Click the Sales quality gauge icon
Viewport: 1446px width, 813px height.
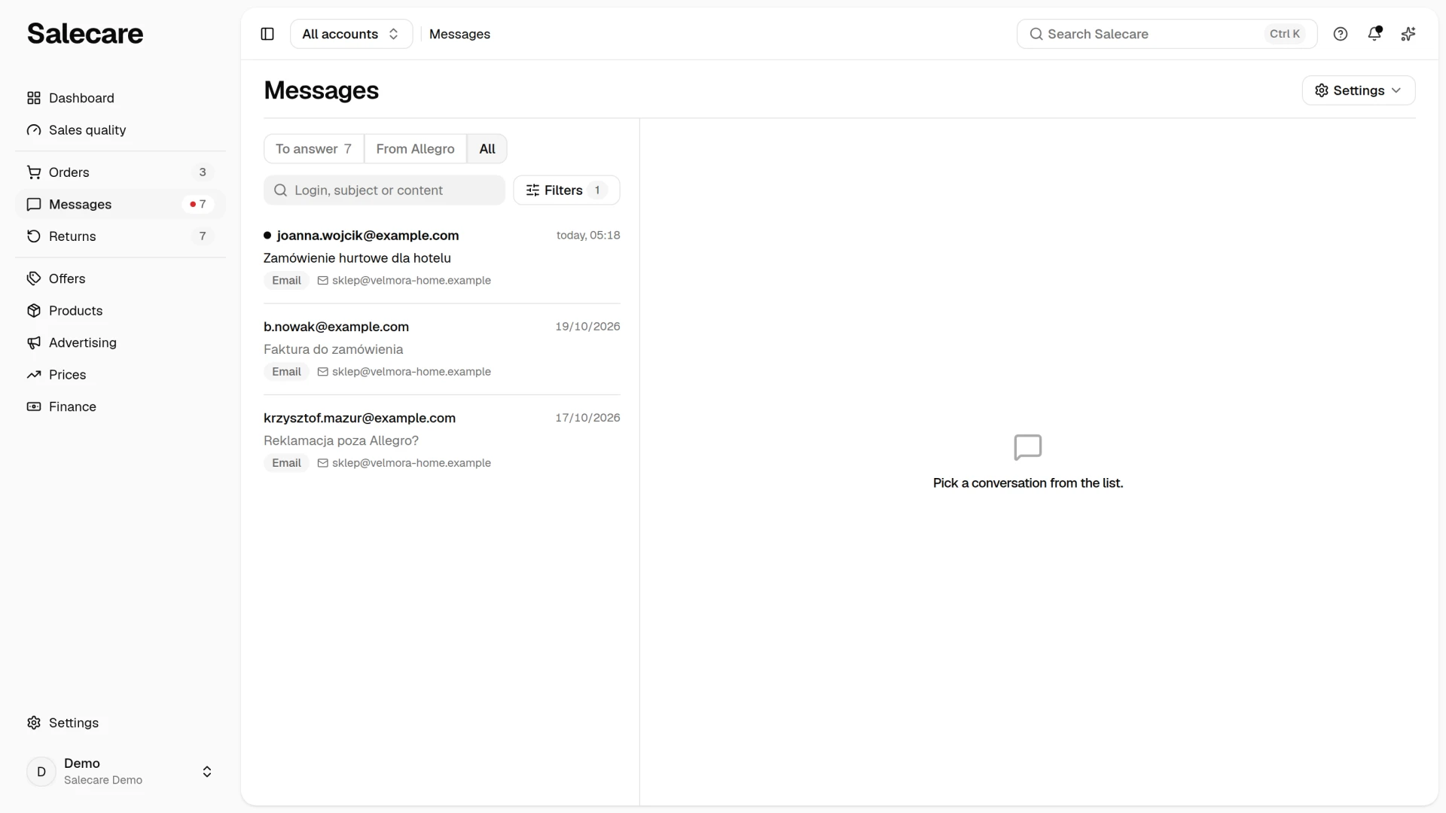click(x=34, y=130)
